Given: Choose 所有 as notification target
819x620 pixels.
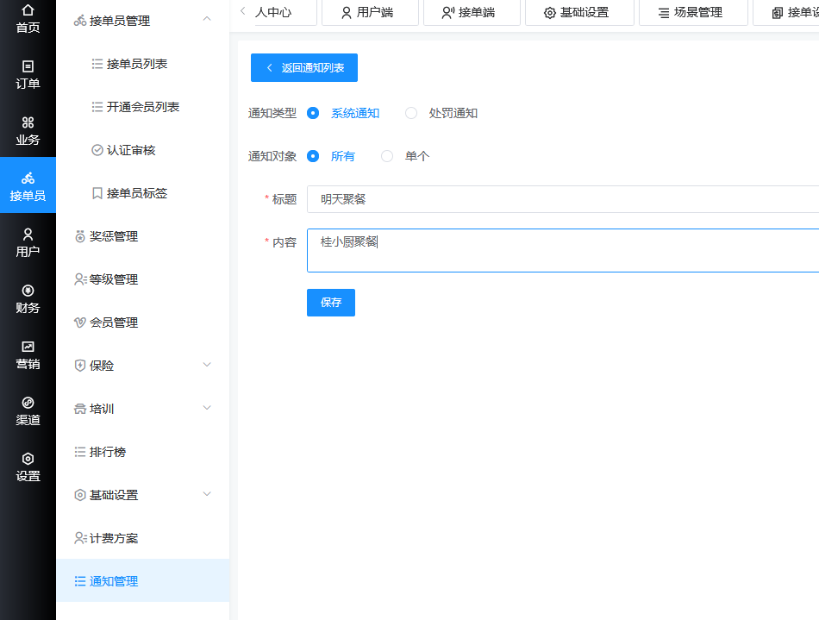Looking at the screenshot, I should point(313,156).
